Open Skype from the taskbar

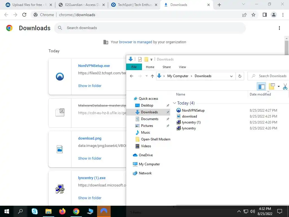(34, 211)
